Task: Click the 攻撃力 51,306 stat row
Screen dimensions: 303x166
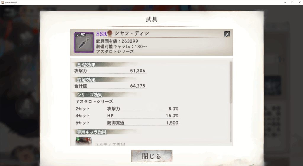Action: (110, 71)
